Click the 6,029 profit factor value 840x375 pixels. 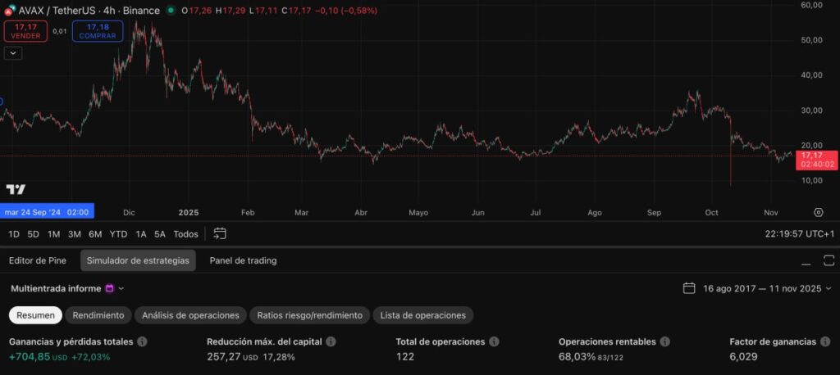(743, 357)
